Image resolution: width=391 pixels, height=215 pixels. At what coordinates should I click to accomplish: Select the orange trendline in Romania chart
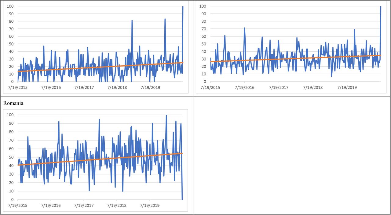point(100,159)
